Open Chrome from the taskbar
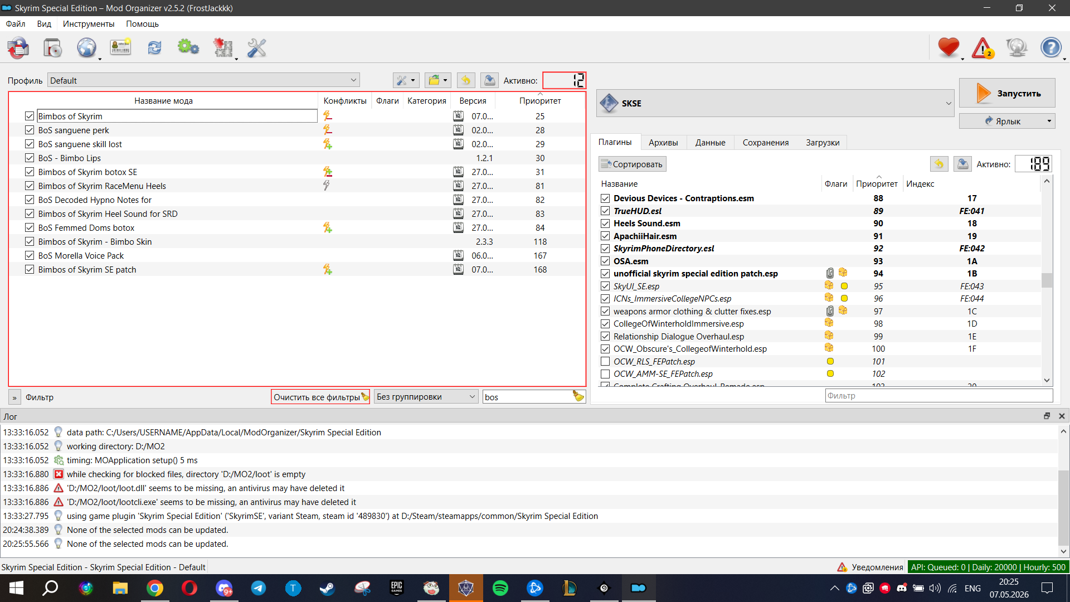This screenshot has height=602, width=1070. pyautogui.click(x=154, y=588)
